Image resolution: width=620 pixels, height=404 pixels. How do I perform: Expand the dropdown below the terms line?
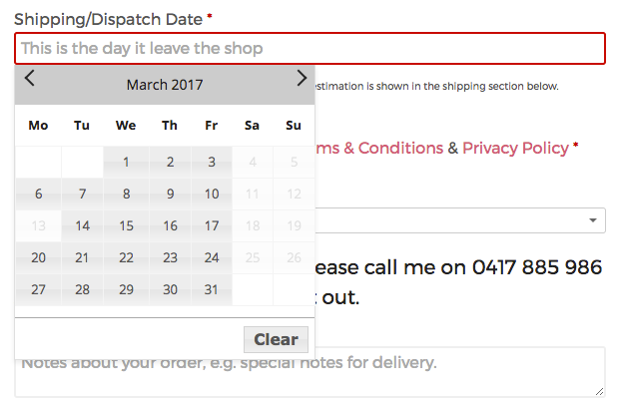[x=459, y=220]
